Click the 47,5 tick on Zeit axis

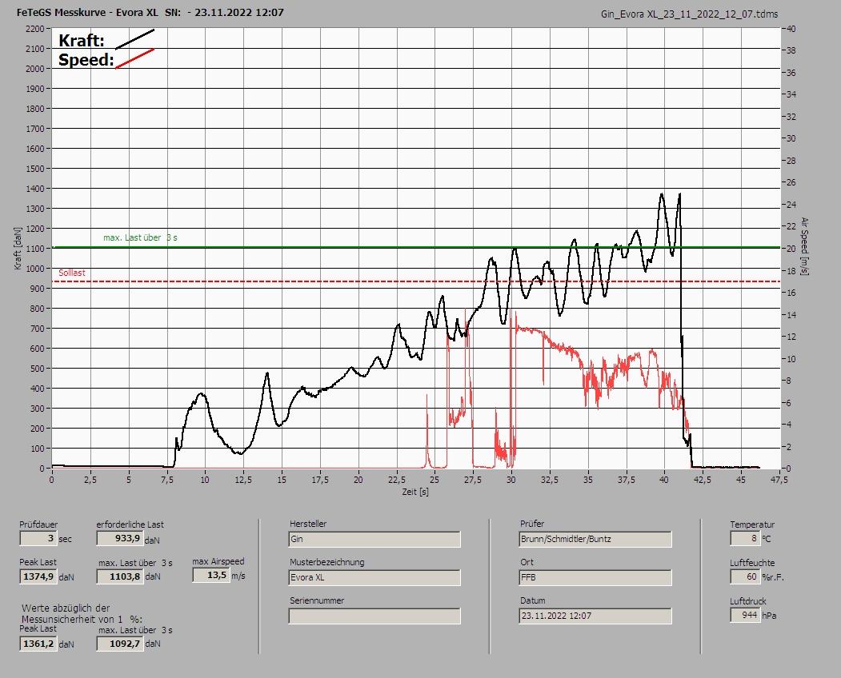pyautogui.click(x=779, y=480)
